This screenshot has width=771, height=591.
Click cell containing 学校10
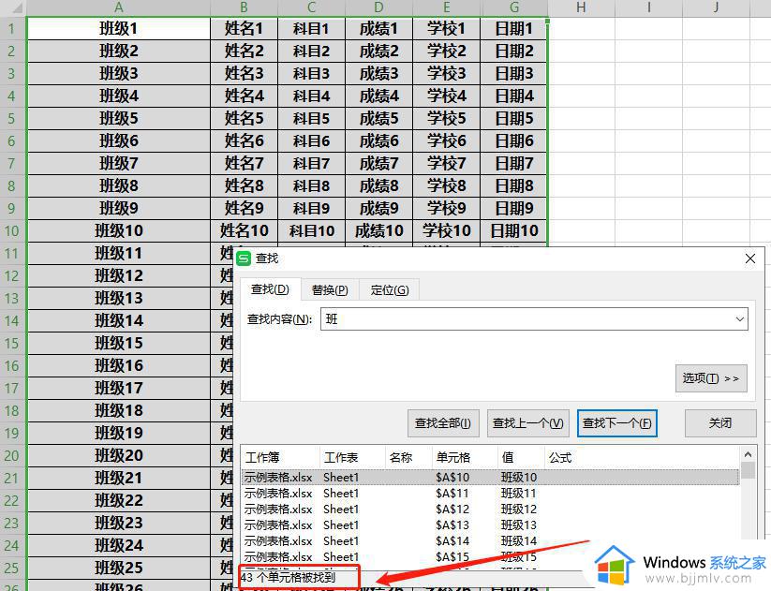pos(447,230)
